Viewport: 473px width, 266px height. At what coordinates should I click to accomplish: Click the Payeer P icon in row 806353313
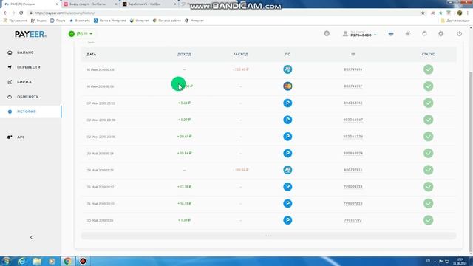[x=287, y=103]
